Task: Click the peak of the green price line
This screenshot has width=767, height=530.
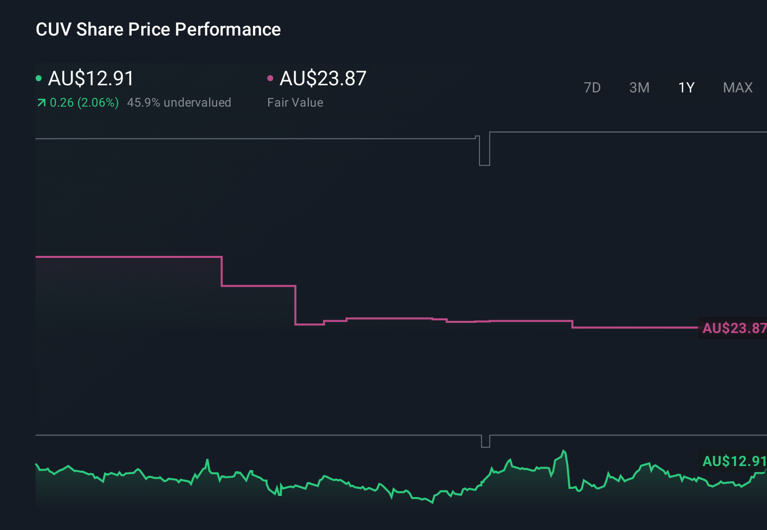Action: pos(564,451)
